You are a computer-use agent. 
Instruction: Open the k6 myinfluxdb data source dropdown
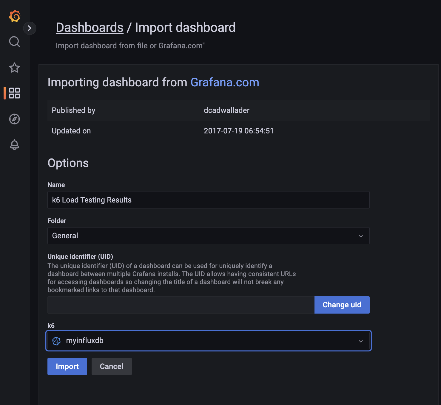click(x=208, y=341)
